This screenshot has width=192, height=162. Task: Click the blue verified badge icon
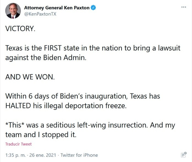tap(94, 8)
